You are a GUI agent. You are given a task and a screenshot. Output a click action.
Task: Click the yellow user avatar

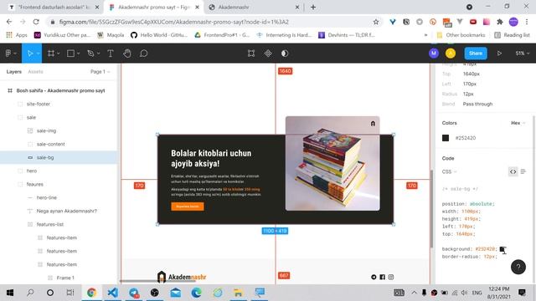pyautogui.click(x=451, y=54)
